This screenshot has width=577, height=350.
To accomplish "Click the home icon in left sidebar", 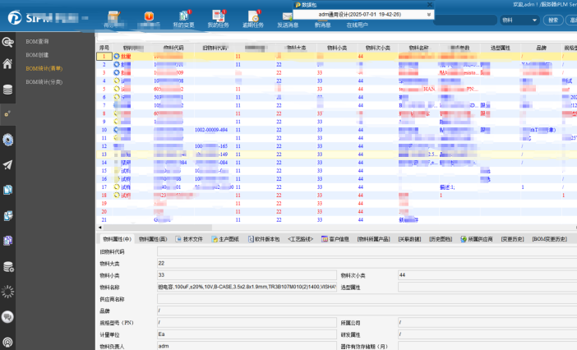I will click(x=8, y=63).
